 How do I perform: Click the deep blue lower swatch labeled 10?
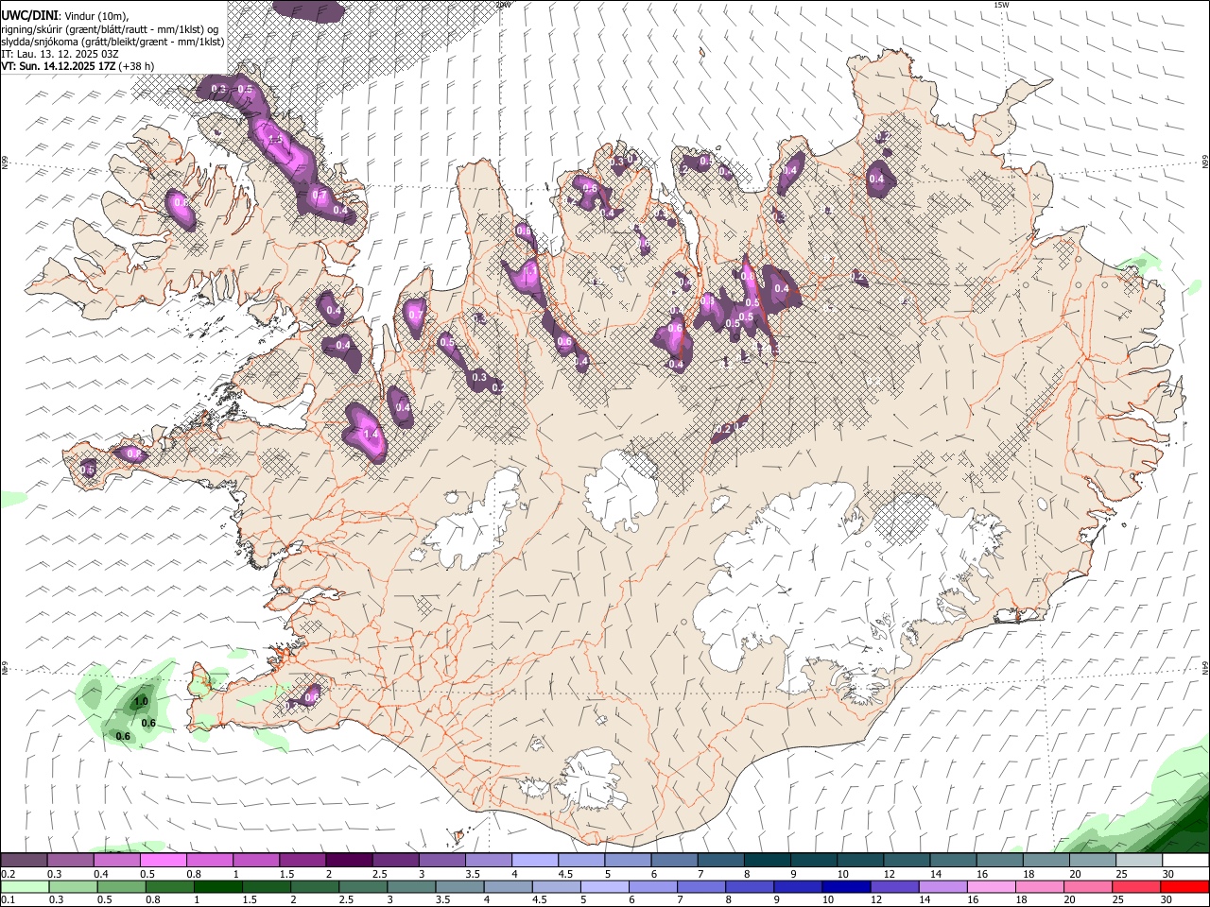point(846,886)
